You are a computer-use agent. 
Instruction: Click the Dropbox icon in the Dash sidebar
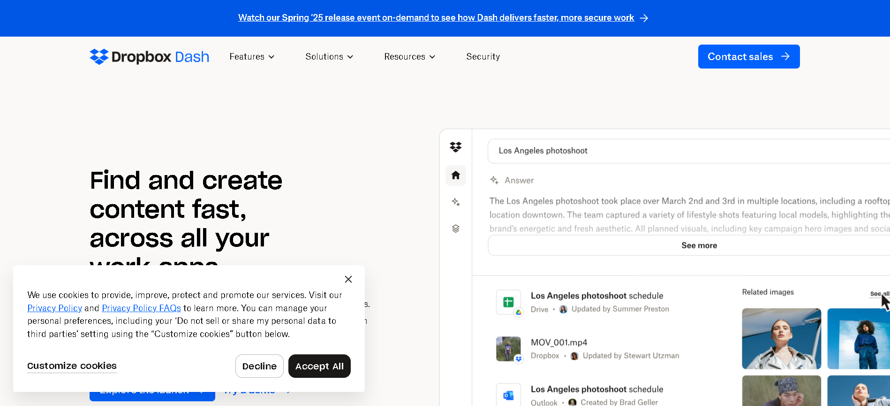[x=456, y=147]
